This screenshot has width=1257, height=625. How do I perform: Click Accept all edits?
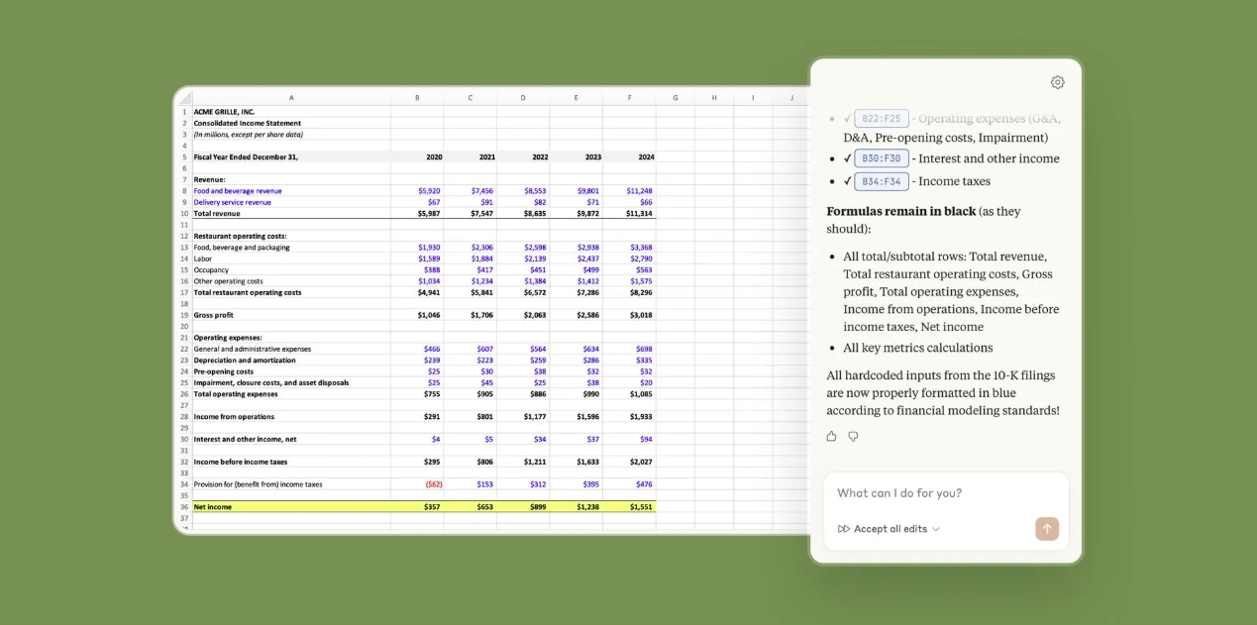coord(890,529)
